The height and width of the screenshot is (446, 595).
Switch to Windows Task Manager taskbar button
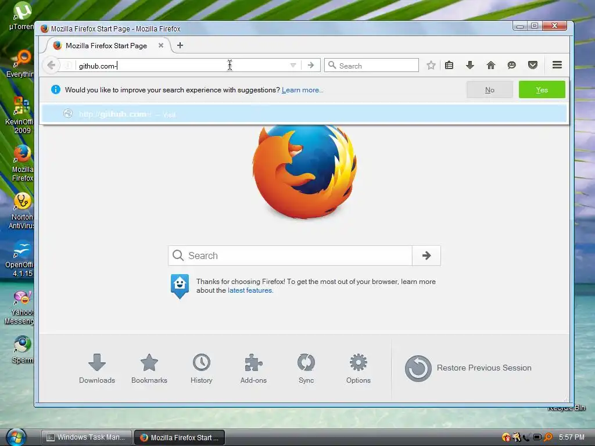(87, 437)
